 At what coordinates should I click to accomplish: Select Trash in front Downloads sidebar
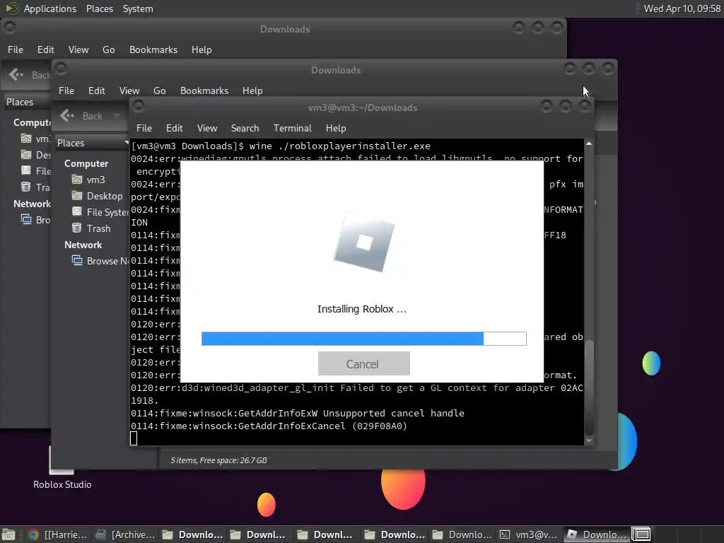click(x=98, y=228)
